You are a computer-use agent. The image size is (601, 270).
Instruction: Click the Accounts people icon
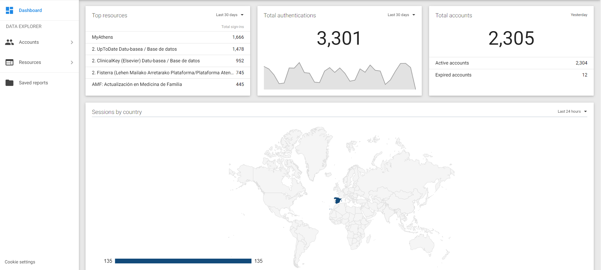tap(9, 42)
